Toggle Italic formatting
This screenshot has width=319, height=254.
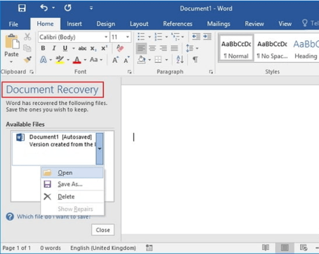click(x=54, y=48)
